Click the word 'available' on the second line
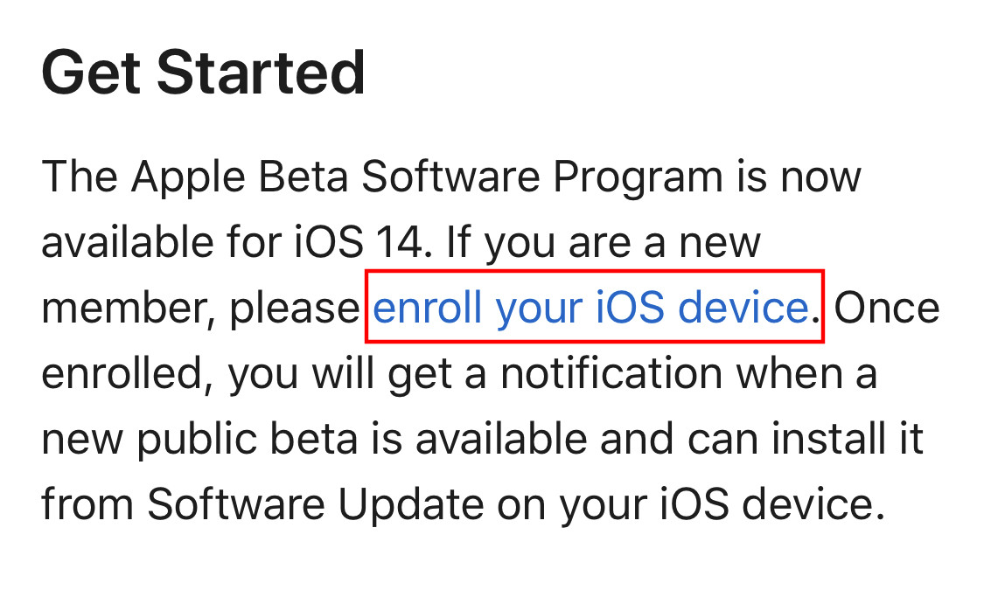Screen dimensions: 984x597 (128, 242)
